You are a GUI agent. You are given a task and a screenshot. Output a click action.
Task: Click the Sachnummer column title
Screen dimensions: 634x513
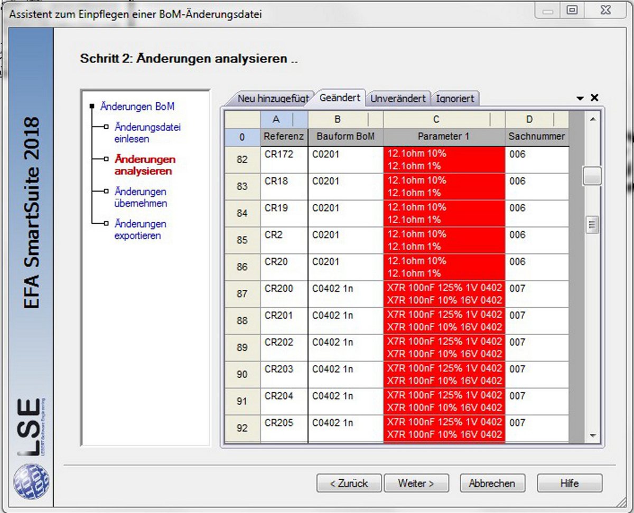coord(537,137)
